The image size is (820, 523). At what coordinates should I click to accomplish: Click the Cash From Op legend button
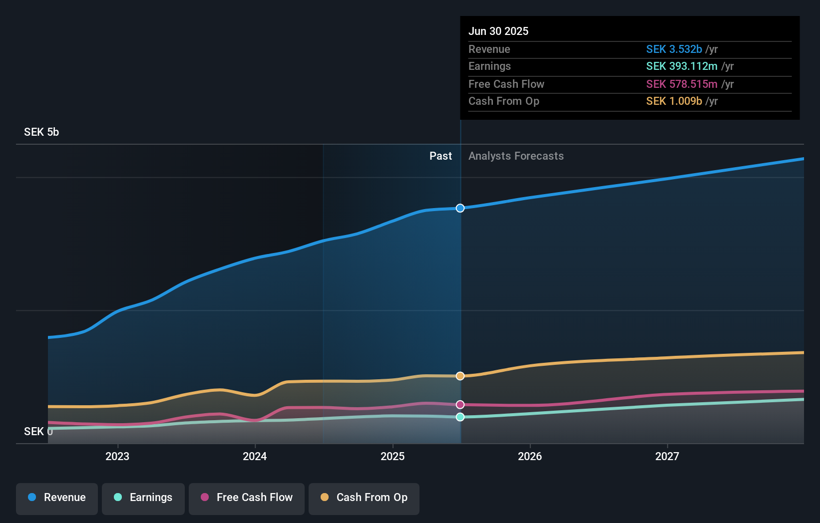(x=364, y=498)
